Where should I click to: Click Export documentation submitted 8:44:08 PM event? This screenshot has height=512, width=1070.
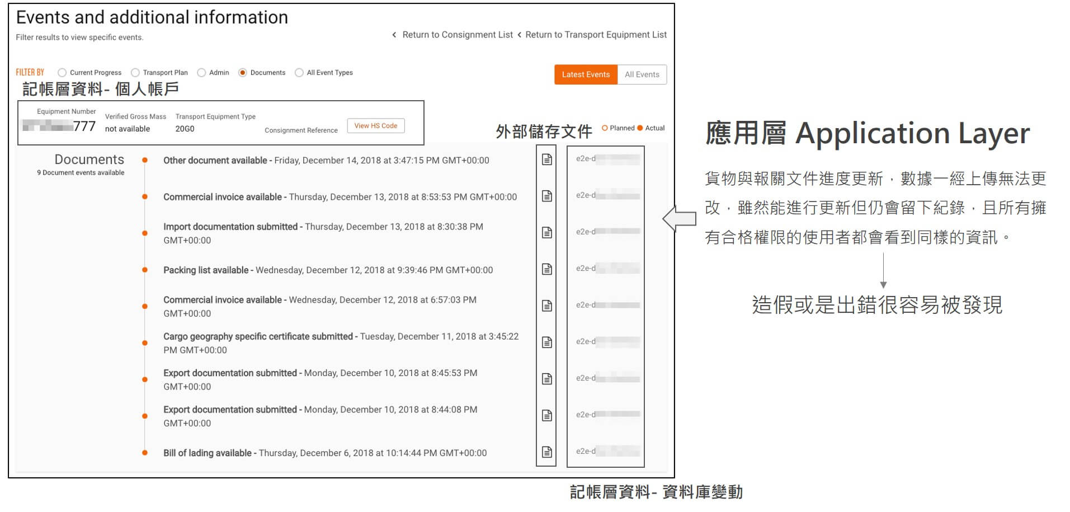coord(320,416)
